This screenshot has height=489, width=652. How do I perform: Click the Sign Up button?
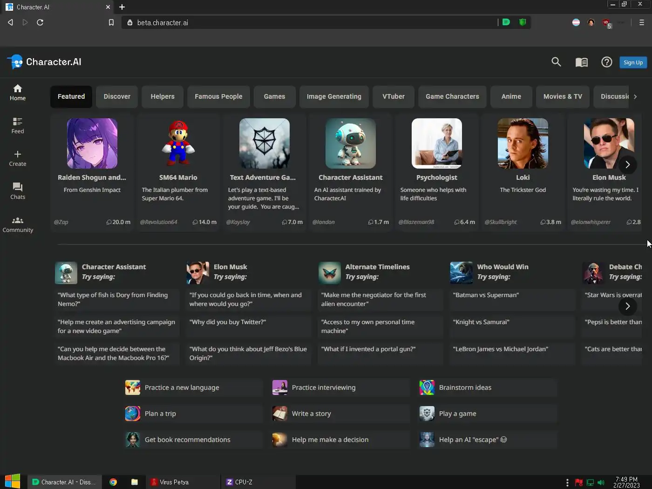tap(633, 62)
